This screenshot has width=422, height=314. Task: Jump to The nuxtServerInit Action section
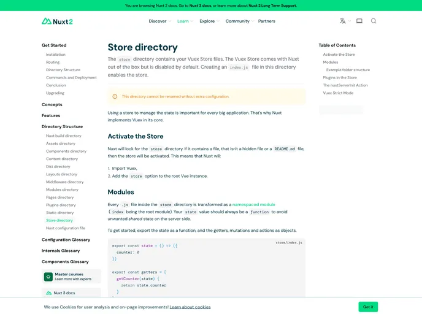point(345,85)
